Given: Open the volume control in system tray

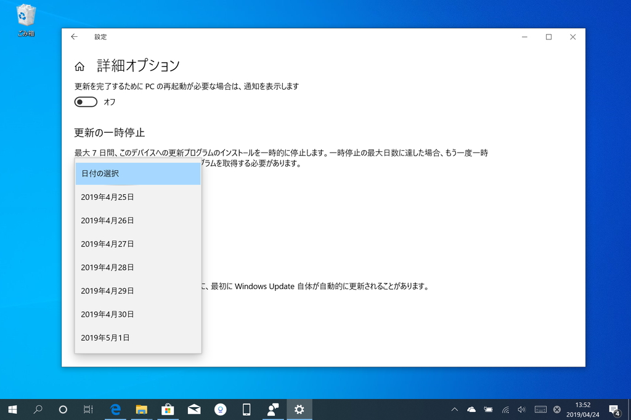Looking at the screenshot, I should [521, 409].
